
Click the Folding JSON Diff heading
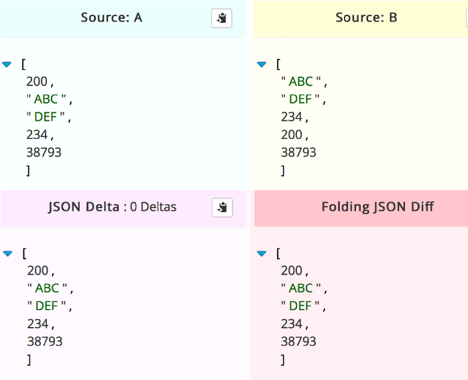(377, 206)
